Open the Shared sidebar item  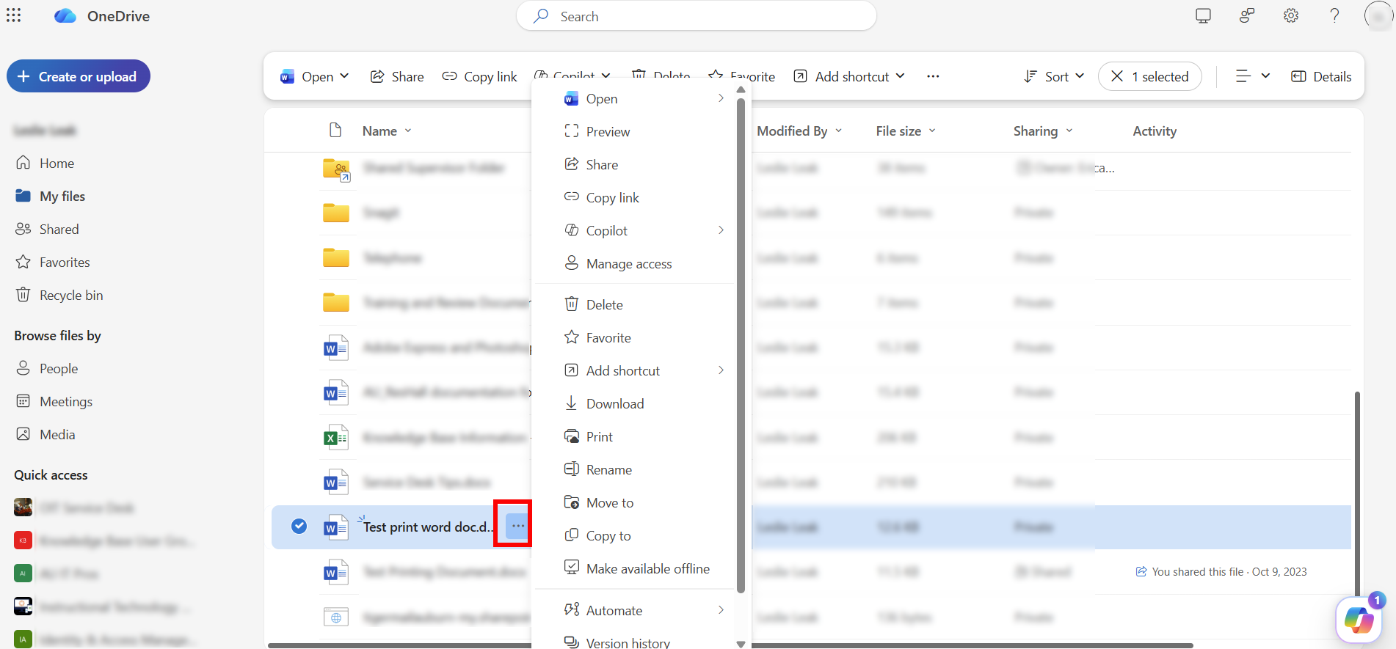click(x=47, y=229)
